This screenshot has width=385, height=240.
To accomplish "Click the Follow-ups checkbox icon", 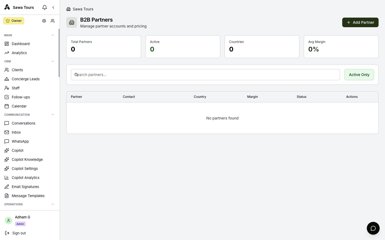I will (7, 97).
